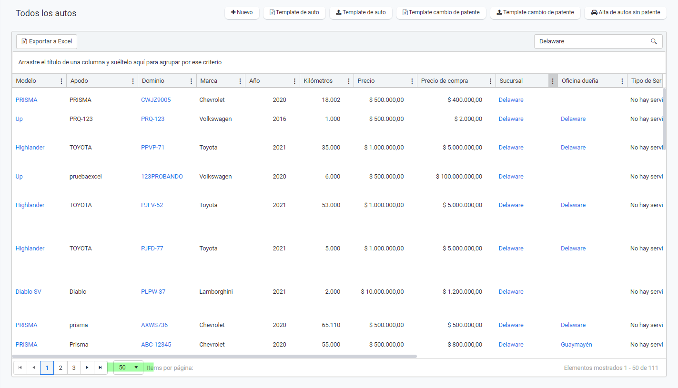Screen dimensions: 678x388
Task: Open the Marca column menu
Action: pos(240,81)
